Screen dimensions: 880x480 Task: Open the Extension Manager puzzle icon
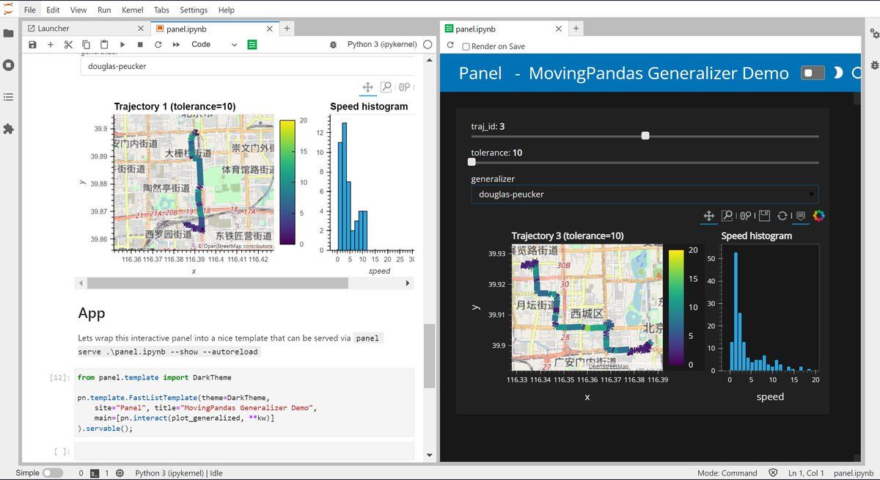point(9,128)
